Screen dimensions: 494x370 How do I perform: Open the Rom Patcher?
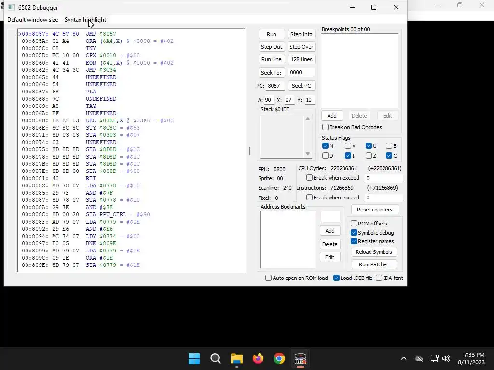point(374,264)
